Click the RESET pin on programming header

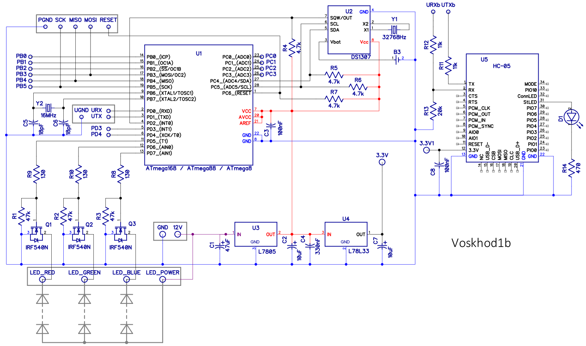point(108,27)
